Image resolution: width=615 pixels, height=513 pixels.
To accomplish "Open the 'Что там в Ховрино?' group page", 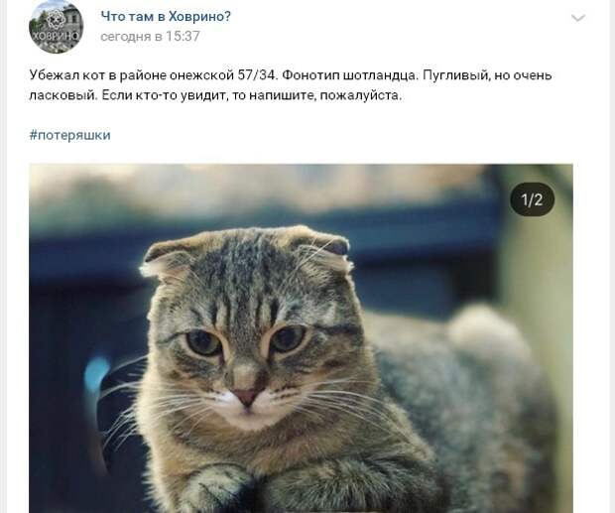I will click(x=166, y=17).
